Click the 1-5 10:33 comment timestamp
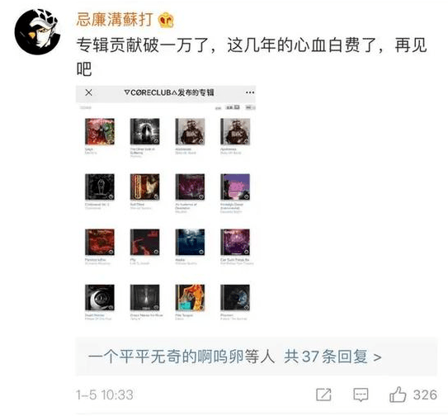This screenshot has height=416, width=448. click(x=105, y=395)
